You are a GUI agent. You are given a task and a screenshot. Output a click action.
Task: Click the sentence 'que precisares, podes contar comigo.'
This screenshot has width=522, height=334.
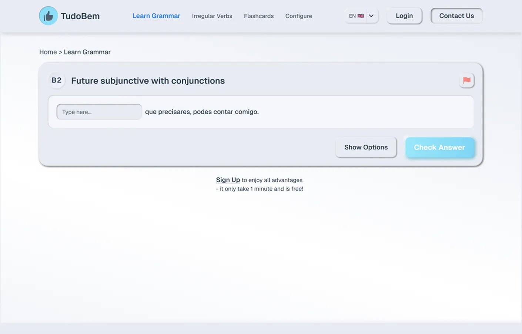[x=202, y=112]
